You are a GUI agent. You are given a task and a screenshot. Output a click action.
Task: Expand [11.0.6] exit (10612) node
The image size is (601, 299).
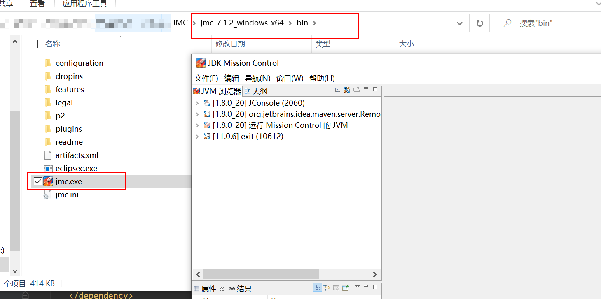pyautogui.click(x=197, y=137)
